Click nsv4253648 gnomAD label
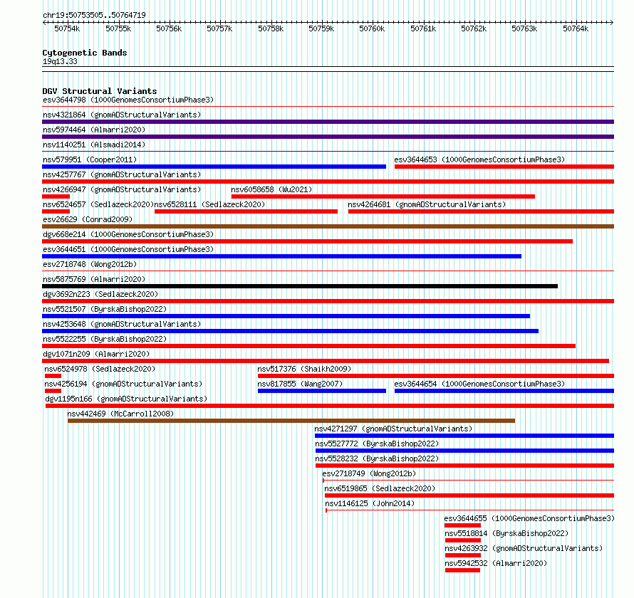This screenshot has width=634, height=598. click(122, 324)
